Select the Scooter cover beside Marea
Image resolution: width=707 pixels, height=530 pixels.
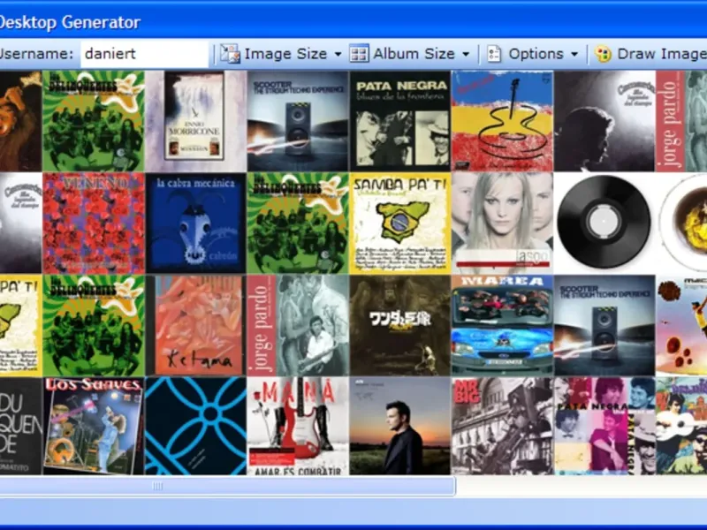604,325
